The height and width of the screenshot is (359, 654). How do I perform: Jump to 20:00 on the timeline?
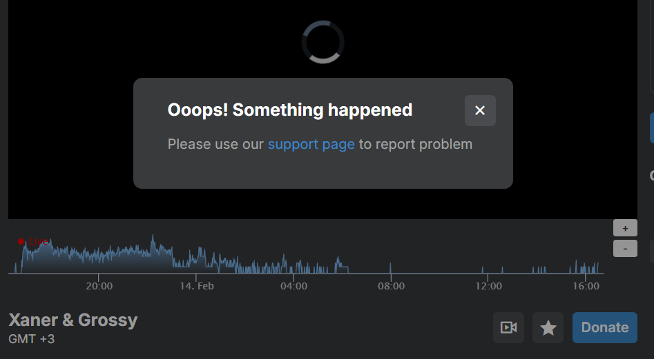(99, 286)
